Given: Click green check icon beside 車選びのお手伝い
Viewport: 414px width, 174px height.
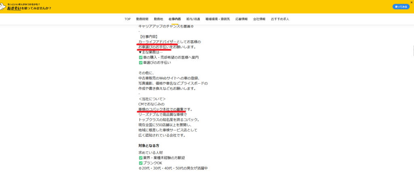Looking at the screenshot, I should [x=140, y=63].
